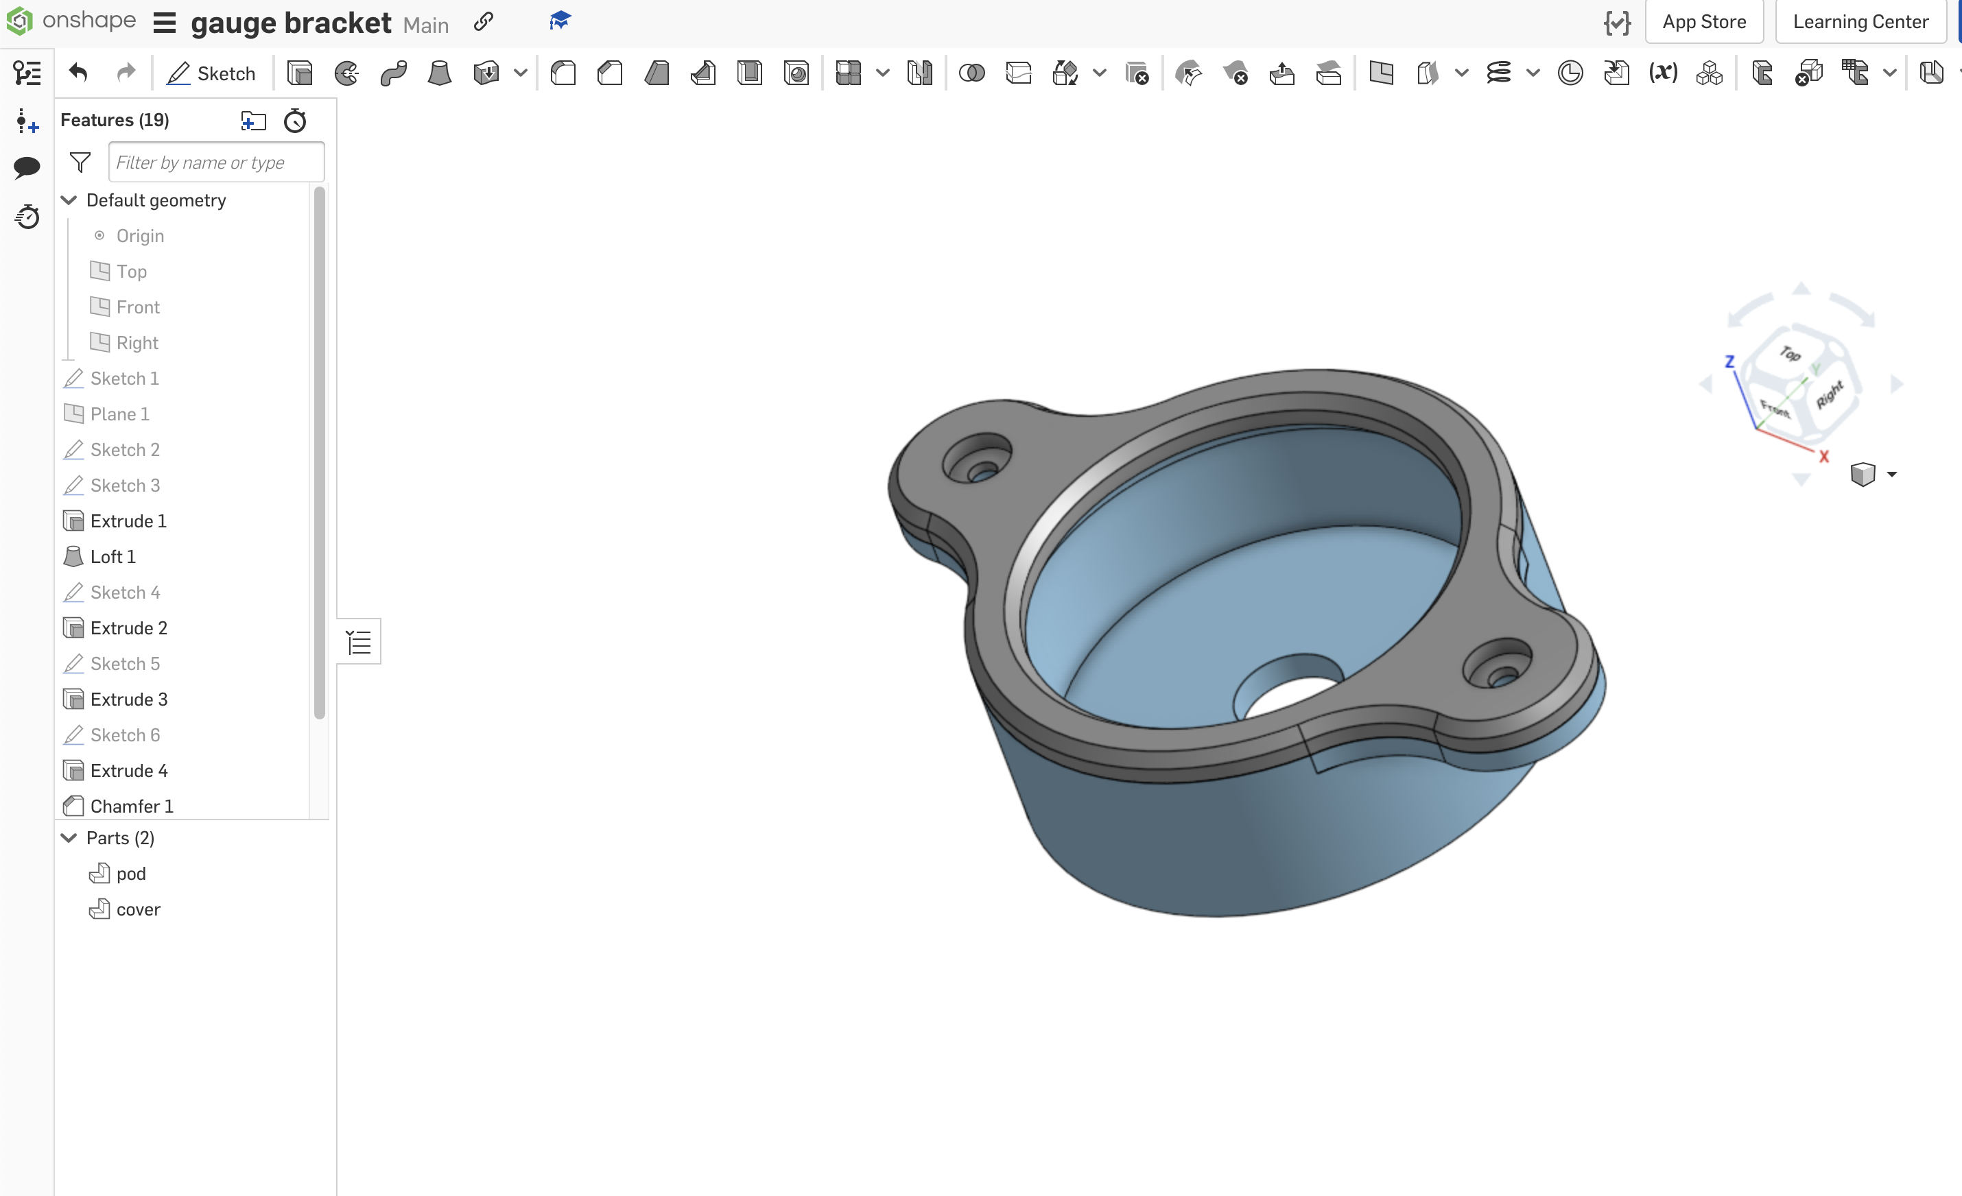Expand the Thicken tool dropdown

pos(521,73)
